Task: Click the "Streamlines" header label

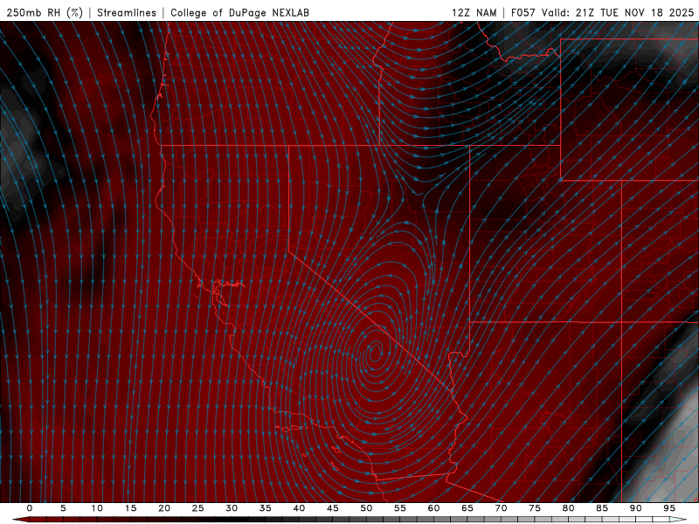Action: [x=127, y=12]
